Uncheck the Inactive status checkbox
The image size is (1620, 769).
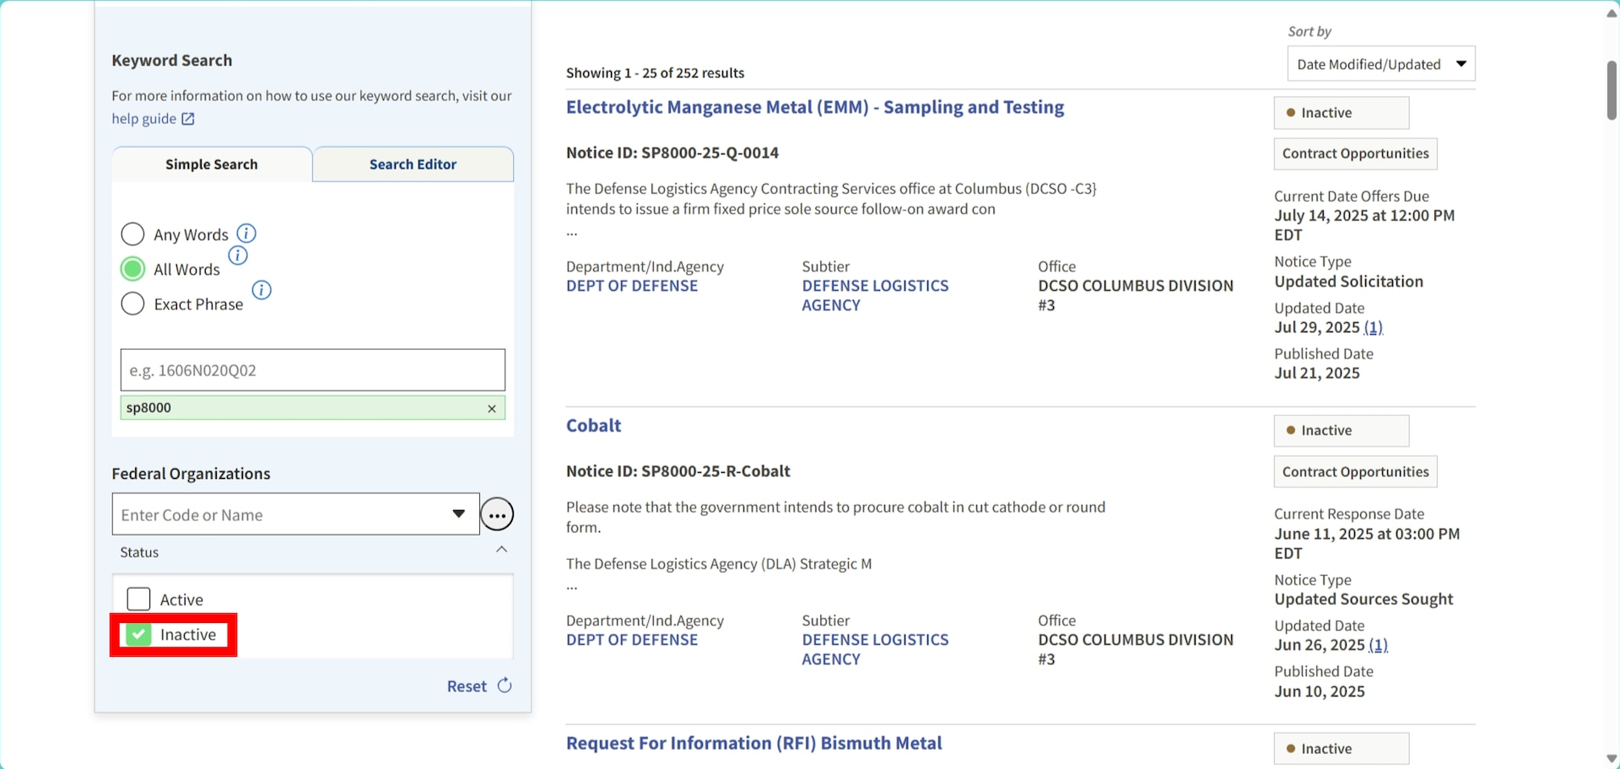(138, 634)
